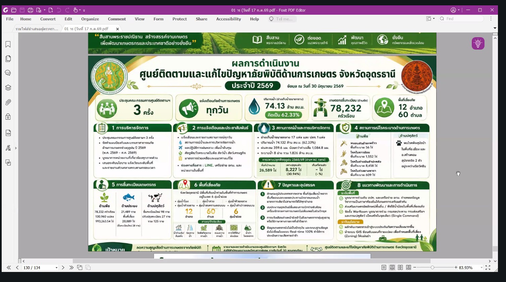Go to the last page arrow

coord(71,268)
